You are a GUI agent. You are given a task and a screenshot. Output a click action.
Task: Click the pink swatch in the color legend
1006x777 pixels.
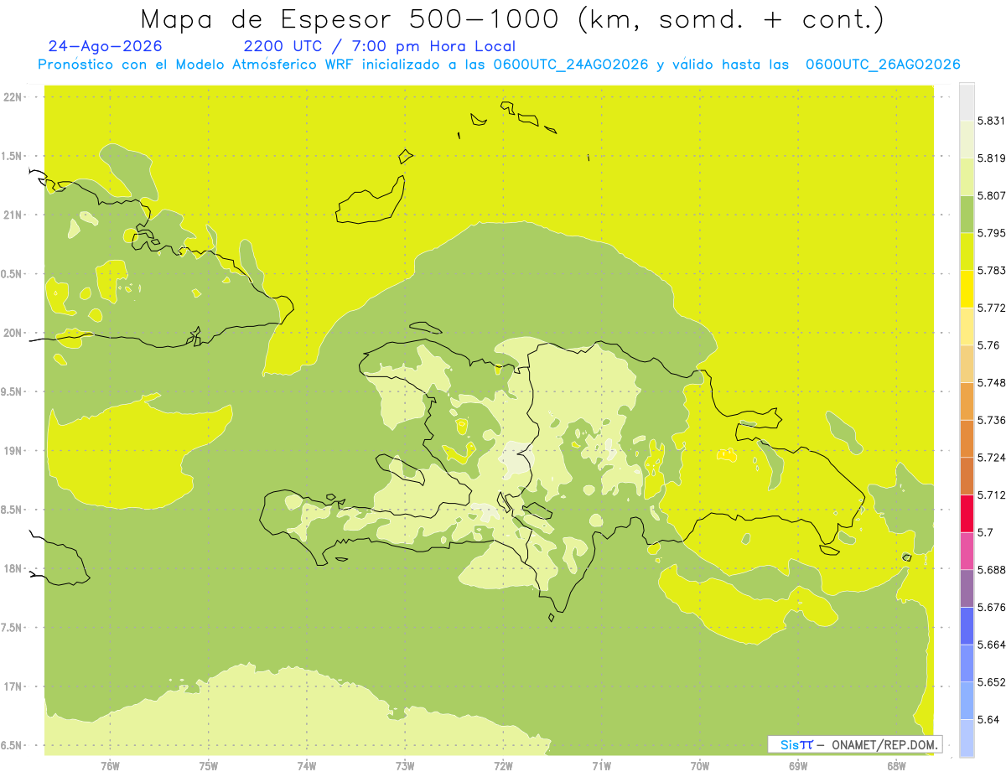click(967, 551)
